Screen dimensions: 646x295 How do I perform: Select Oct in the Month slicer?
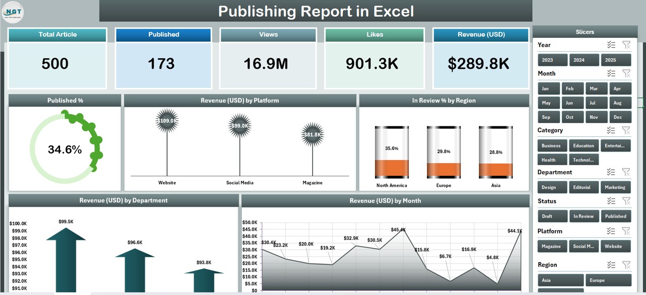572,117
